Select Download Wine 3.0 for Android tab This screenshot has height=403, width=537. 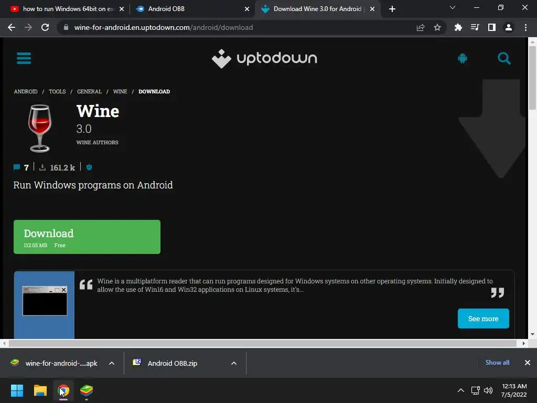317,9
